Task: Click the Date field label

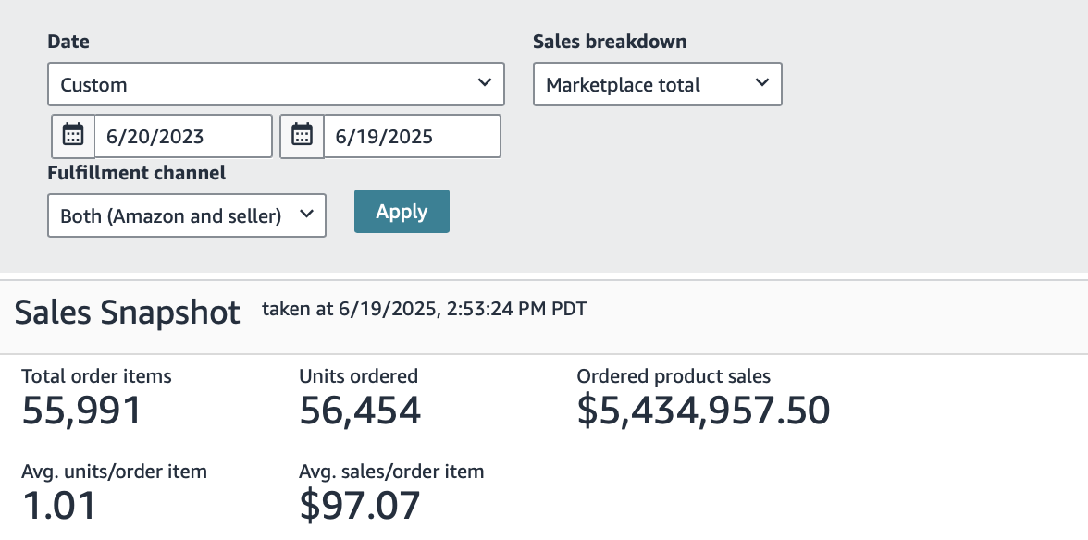Action: 68,42
